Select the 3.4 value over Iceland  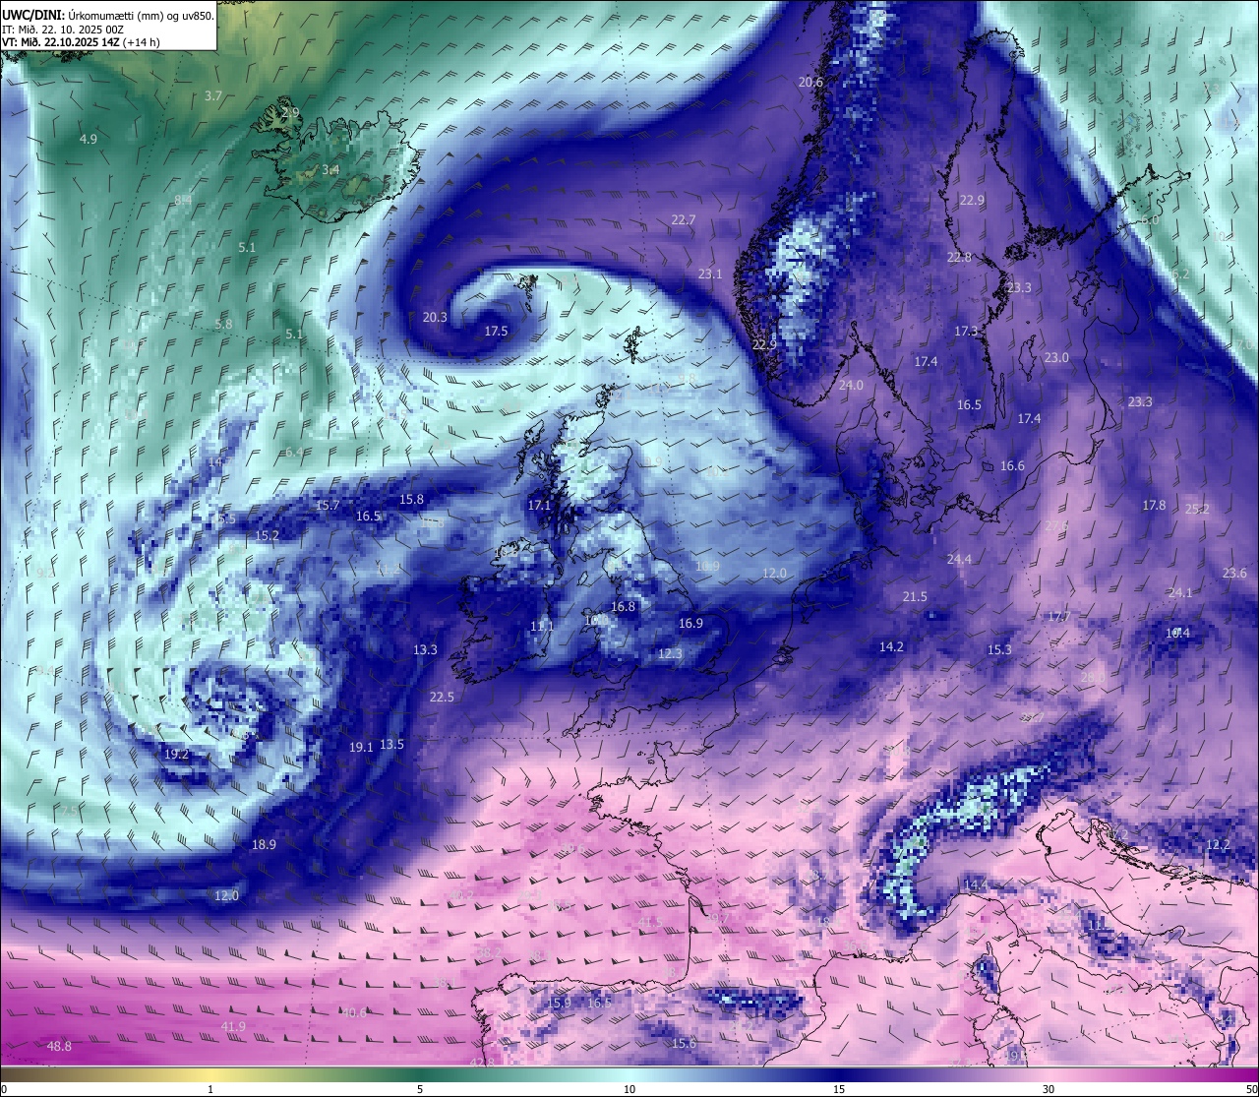(x=330, y=170)
